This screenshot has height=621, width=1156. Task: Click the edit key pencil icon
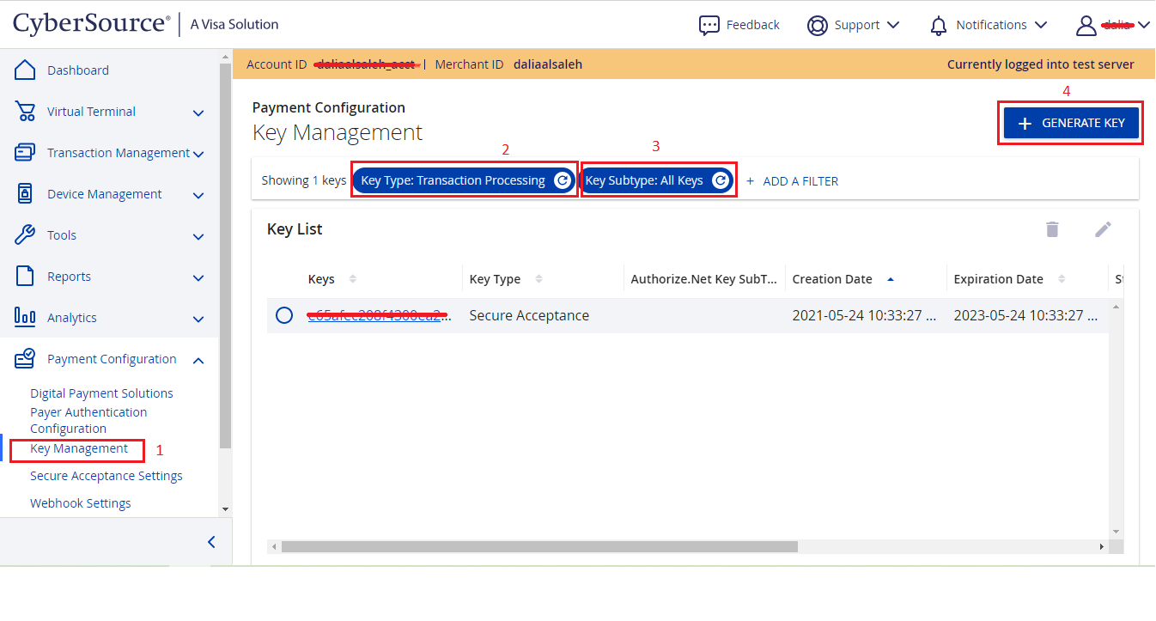click(x=1104, y=229)
